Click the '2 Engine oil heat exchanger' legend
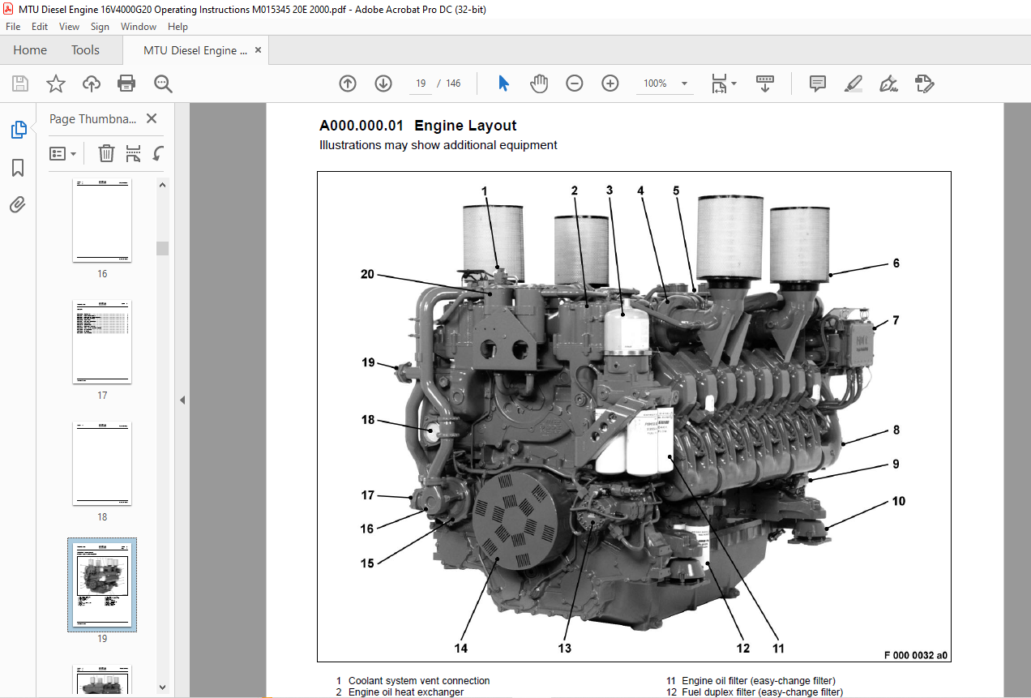The height and width of the screenshot is (698, 1031). click(400, 692)
